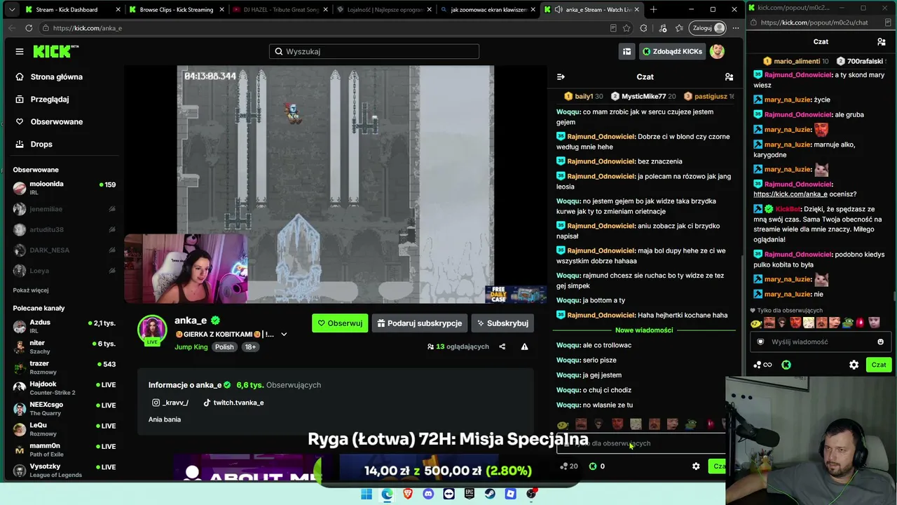The image size is (897, 505).
Task: Open a new browser tab
Action: click(x=653, y=10)
